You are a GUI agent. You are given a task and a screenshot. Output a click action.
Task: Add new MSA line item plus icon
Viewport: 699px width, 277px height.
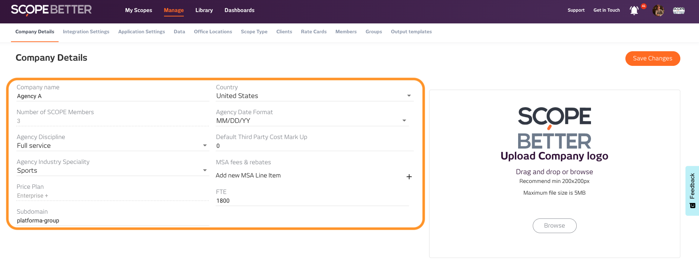pyautogui.click(x=409, y=177)
